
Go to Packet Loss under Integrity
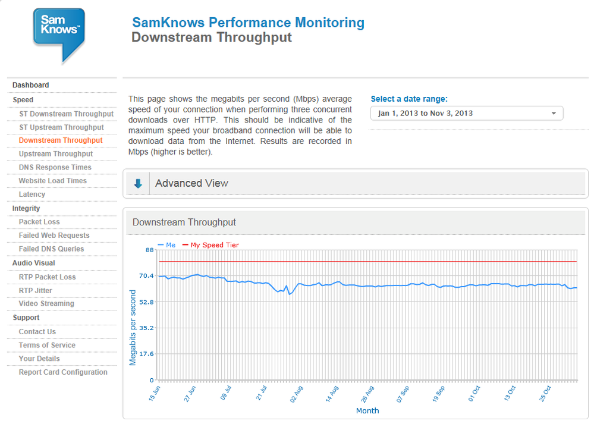pyautogui.click(x=39, y=222)
